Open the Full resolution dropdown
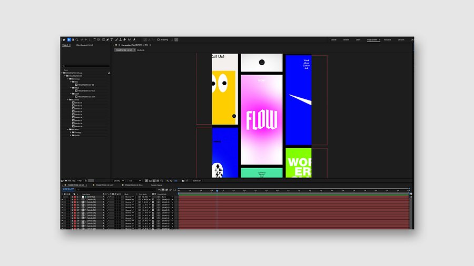 pyautogui.click(x=135, y=181)
